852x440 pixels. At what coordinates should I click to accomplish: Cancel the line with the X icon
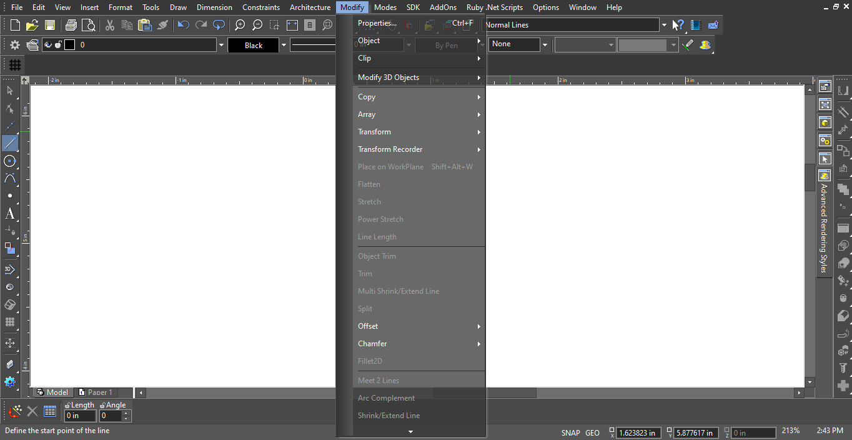click(32, 411)
